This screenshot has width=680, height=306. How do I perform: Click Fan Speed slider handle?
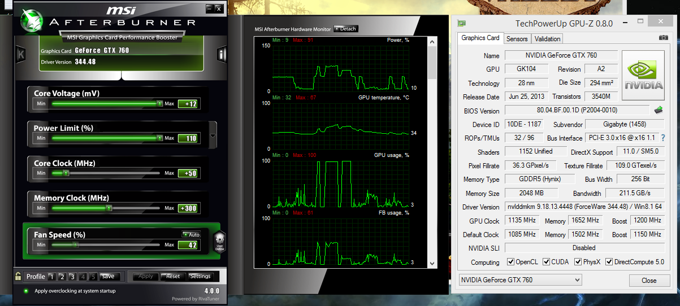coord(75,245)
